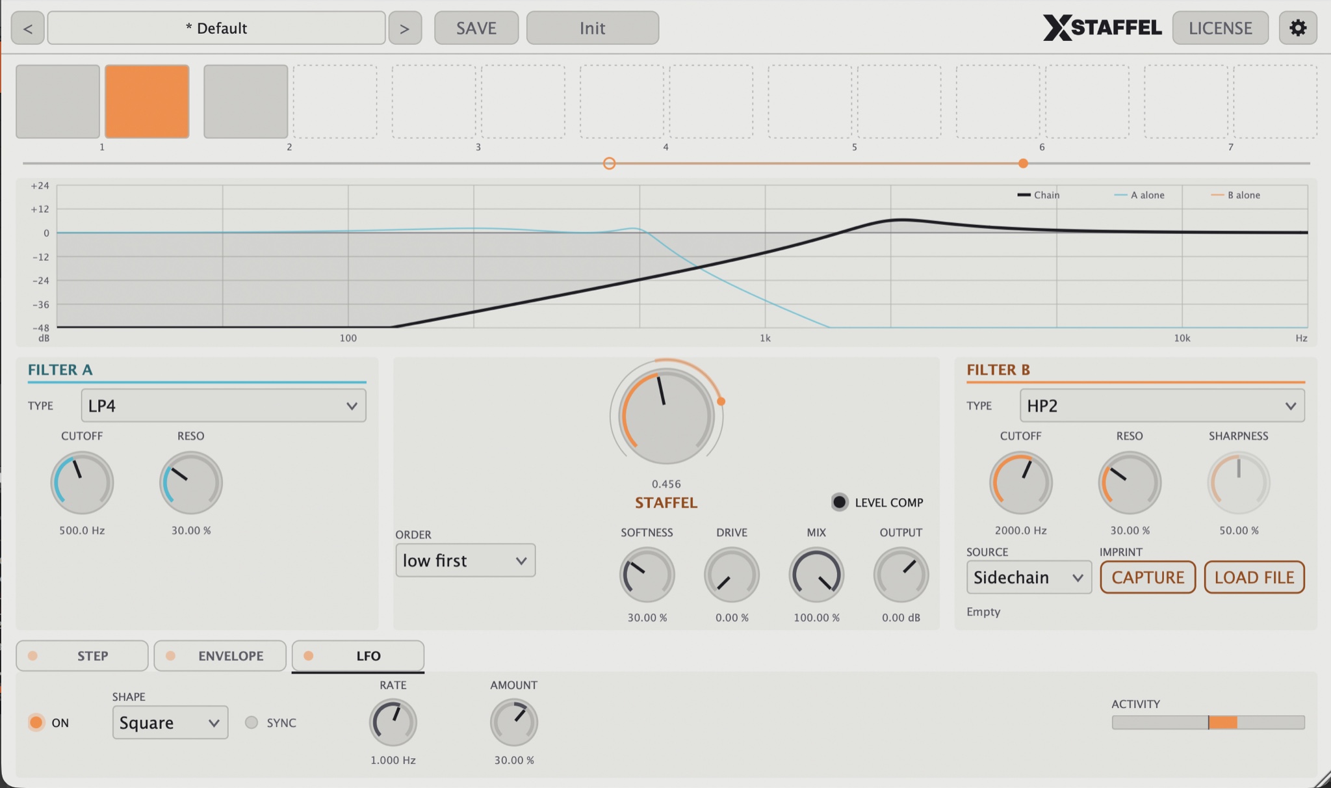
Task: Select the grey slot in pair 2
Action: 246,101
